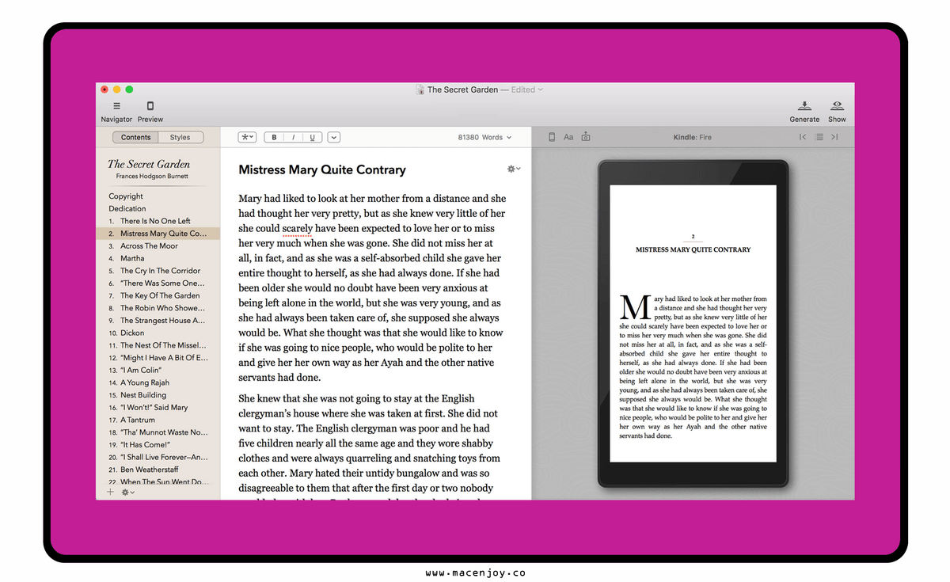Toggle underline formatting
Viewport: 950px width, 582px height.
tap(312, 137)
